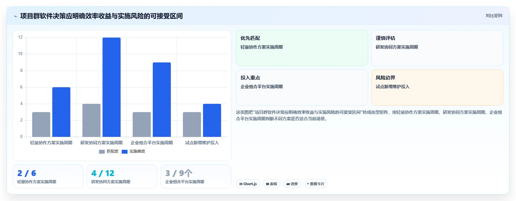The width and height of the screenshot is (516, 201).
Task: Click the 3 / 9个 stat card
Action: (x=196, y=176)
